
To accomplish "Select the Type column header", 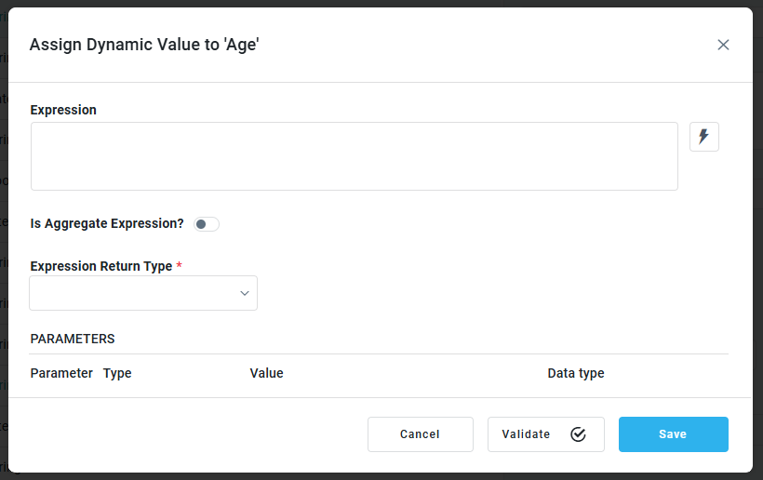I will 117,373.
